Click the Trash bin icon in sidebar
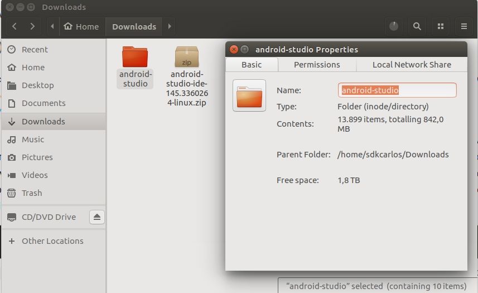Screen dimensions: 478x293 coord(12,193)
